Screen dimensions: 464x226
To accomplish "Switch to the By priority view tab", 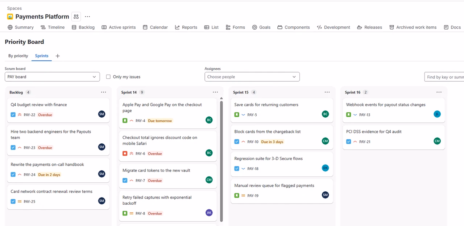I will [18, 56].
